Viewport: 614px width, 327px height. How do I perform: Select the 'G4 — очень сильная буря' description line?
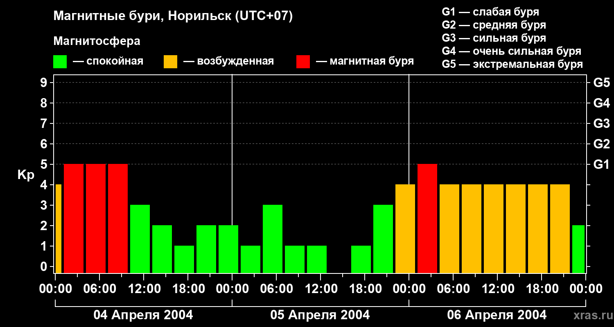pyautogui.click(x=511, y=51)
